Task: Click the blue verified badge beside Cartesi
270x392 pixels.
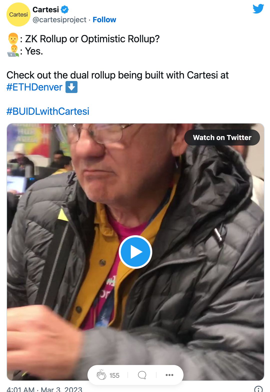Action: 65,10
